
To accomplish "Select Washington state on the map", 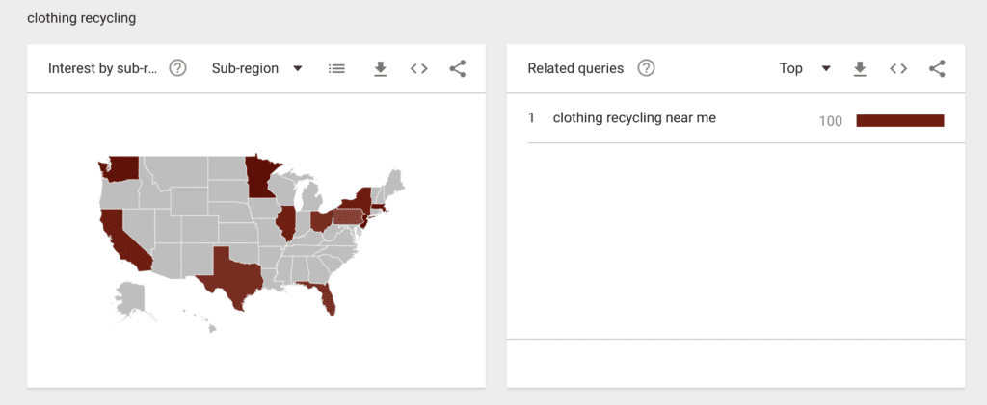I will pos(120,167).
